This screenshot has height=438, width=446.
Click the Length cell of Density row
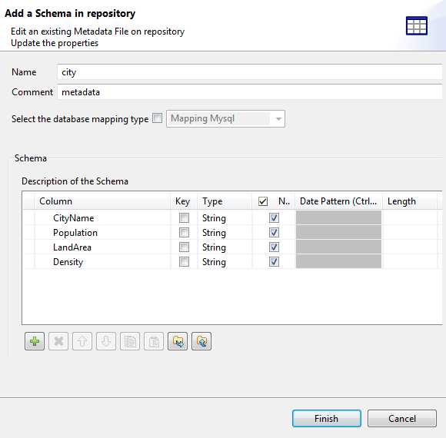tap(410, 261)
